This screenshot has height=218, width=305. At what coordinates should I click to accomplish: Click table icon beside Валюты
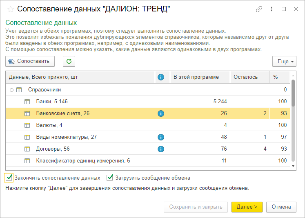(27, 125)
